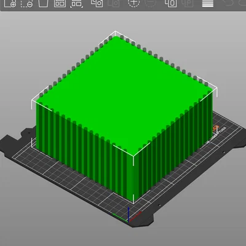Click the Delete all trash bin icon
Viewport: 246px width, 246px height.
[44, 3]
